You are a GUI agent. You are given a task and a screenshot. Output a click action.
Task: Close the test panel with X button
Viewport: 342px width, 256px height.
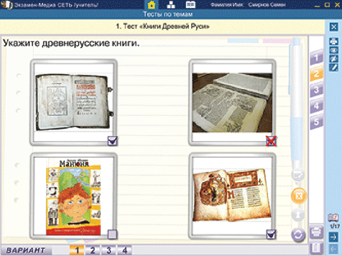point(334,27)
